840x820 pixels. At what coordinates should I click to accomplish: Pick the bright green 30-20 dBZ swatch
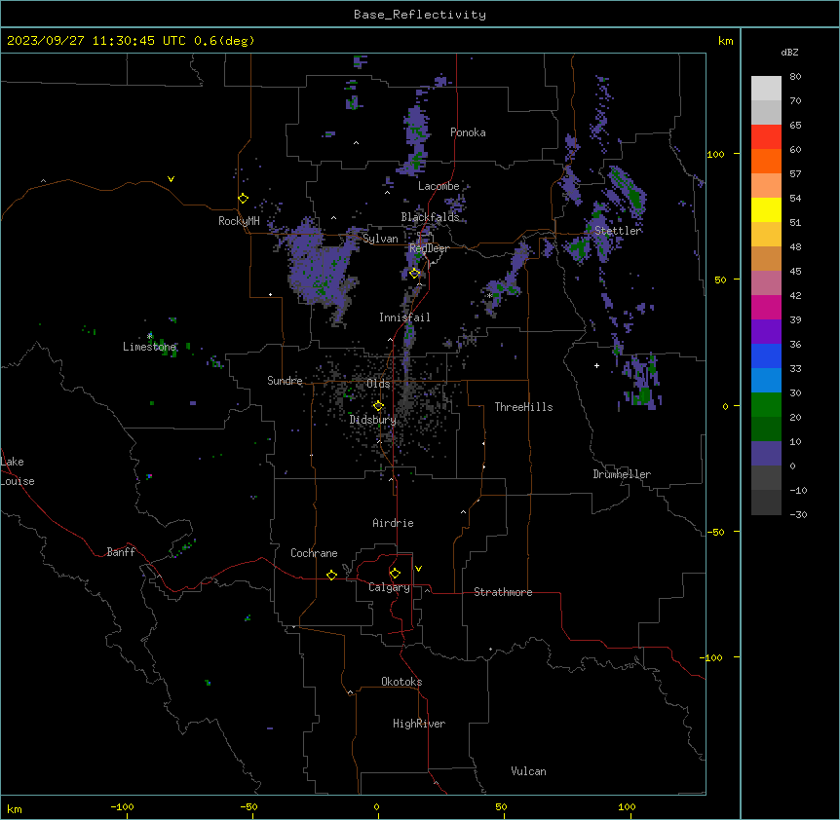point(766,405)
